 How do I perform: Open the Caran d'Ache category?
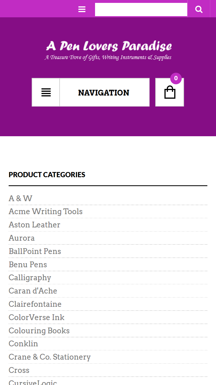[x=33, y=291]
